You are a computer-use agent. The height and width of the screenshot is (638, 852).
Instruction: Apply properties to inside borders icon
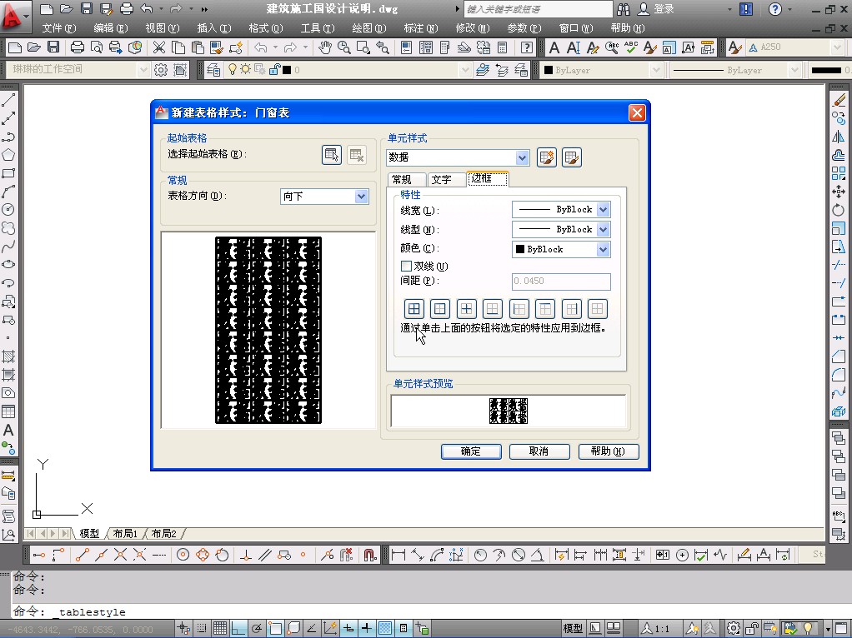pos(466,309)
